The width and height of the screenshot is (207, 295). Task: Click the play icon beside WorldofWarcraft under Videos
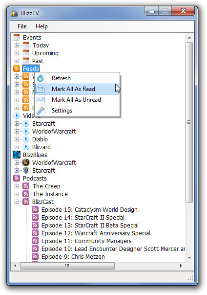pyautogui.click(x=26, y=131)
